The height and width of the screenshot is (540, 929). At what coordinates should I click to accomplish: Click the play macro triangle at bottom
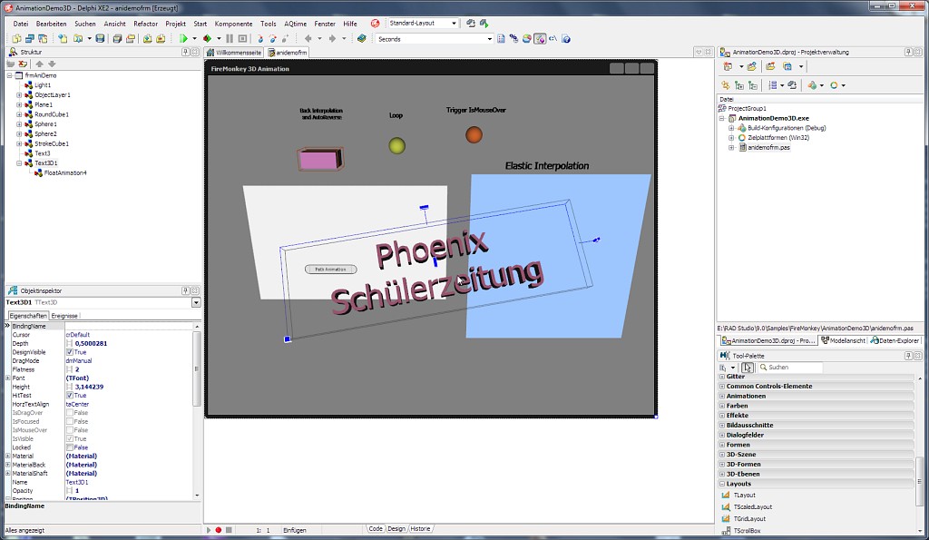(208, 530)
